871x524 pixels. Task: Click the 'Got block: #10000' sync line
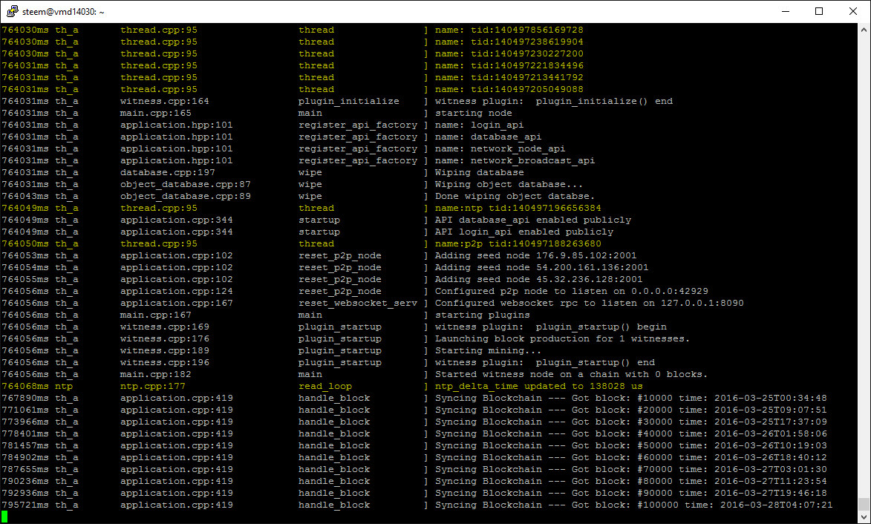tap(631, 399)
